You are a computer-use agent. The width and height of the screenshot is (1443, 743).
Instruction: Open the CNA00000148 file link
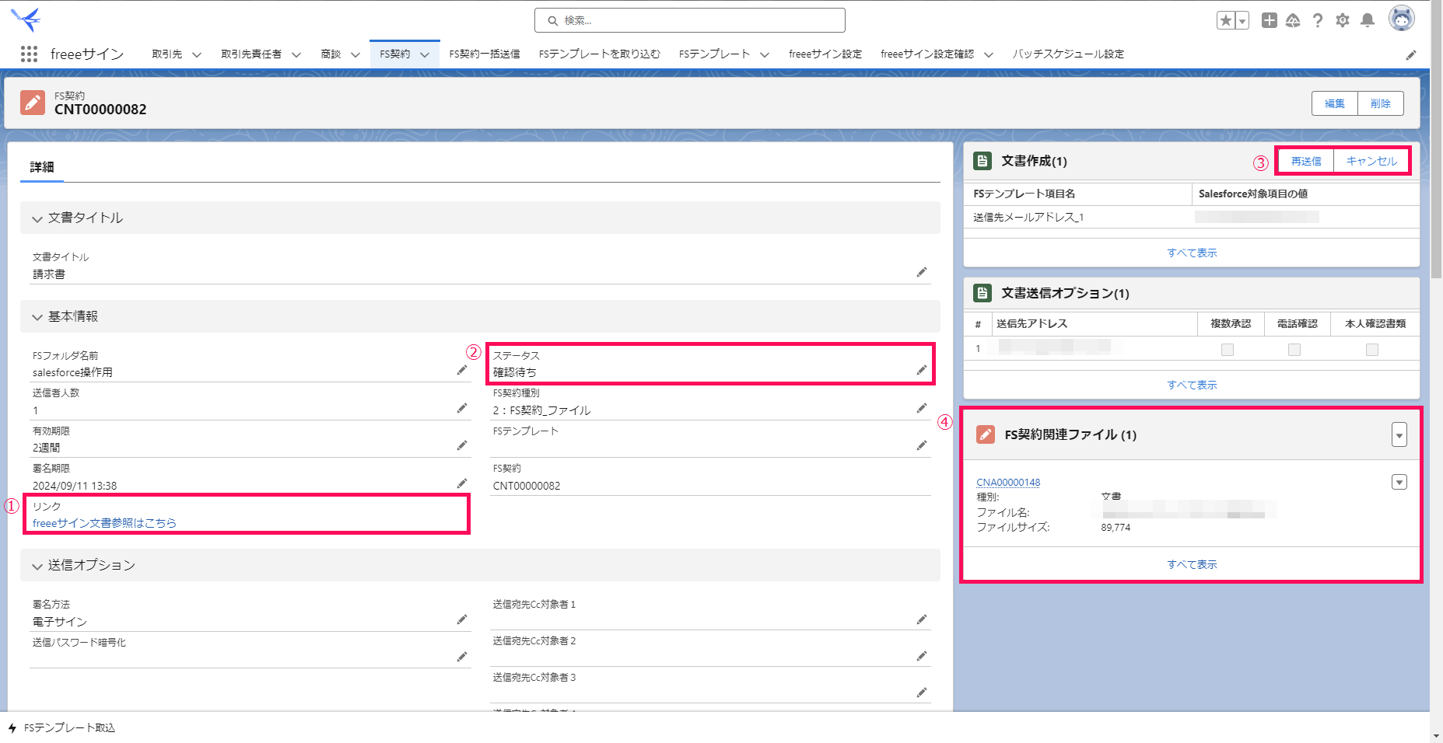pyautogui.click(x=1008, y=483)
